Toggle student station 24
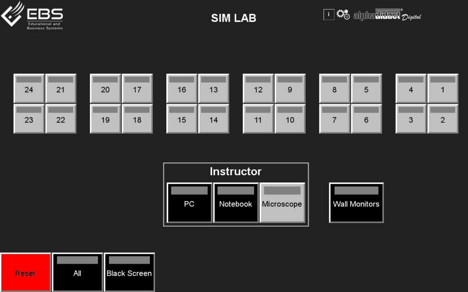468x292 pixels. [29, 89]
